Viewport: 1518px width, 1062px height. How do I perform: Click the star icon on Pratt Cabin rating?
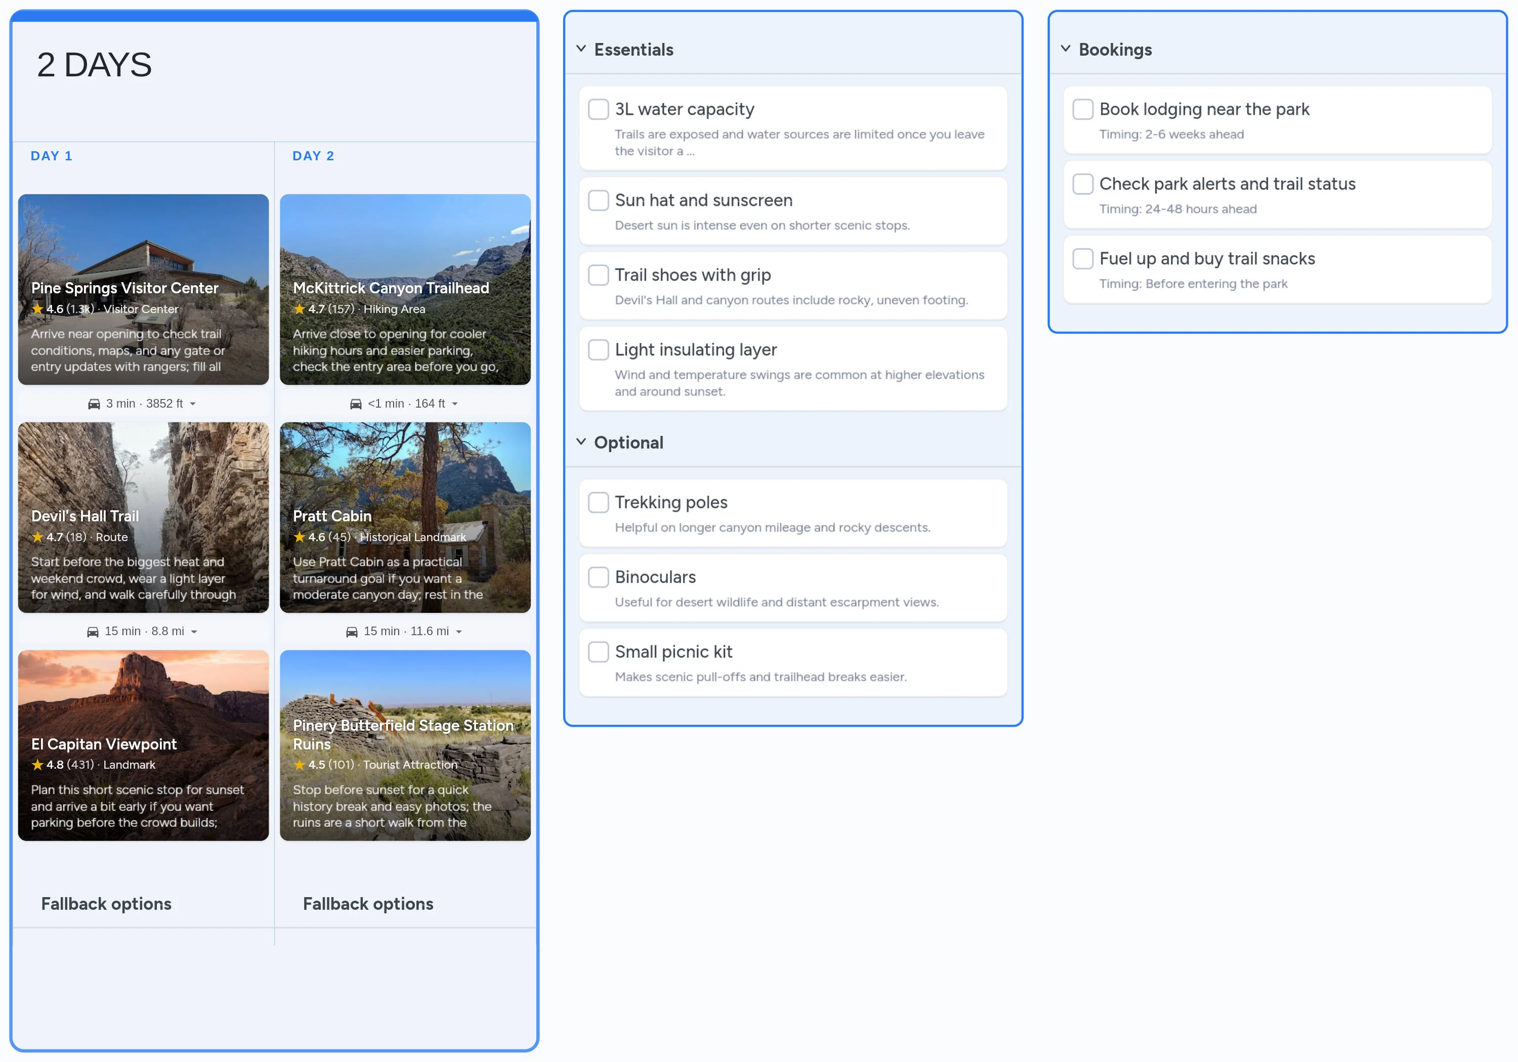299,537
